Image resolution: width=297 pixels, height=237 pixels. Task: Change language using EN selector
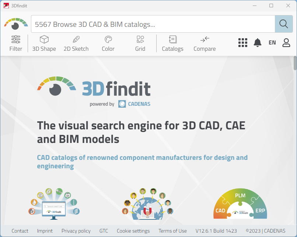click(272, 43)
